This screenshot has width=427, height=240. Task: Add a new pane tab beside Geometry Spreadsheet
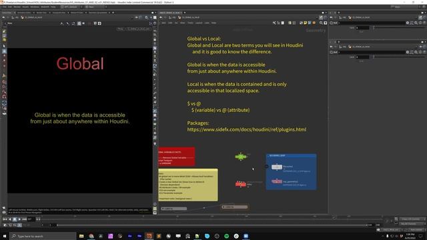tap(113, 13)
